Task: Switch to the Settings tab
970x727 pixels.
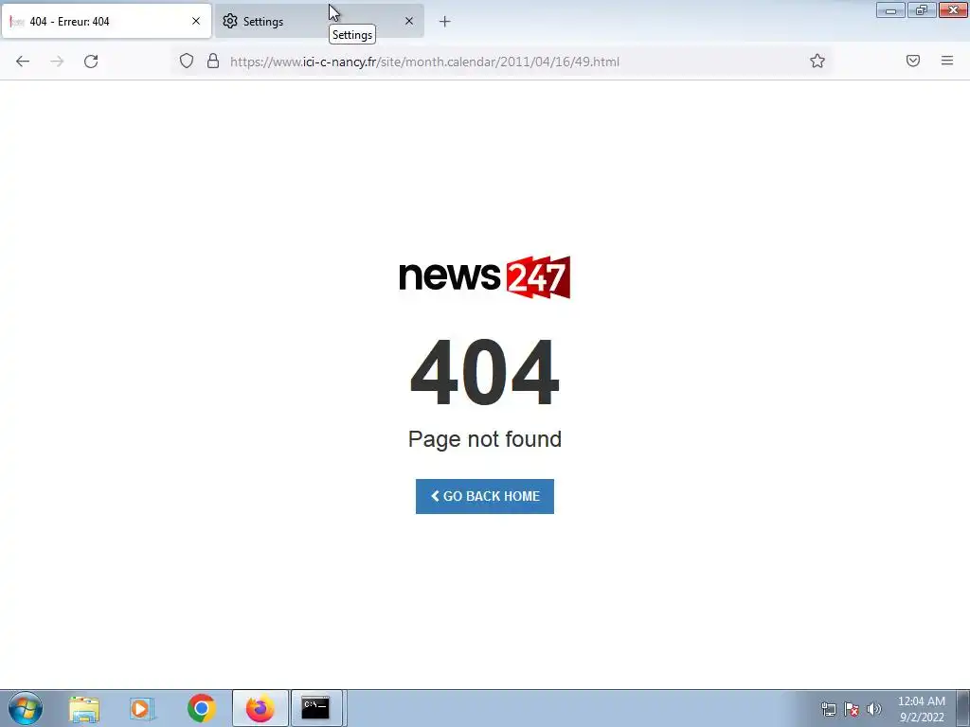Action: click(319, 22)
